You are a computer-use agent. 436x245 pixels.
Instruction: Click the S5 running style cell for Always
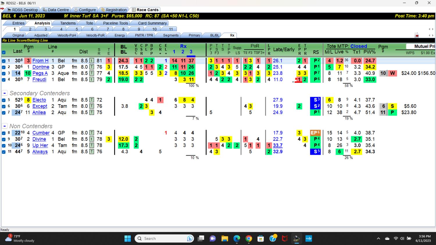pos(315,152)
